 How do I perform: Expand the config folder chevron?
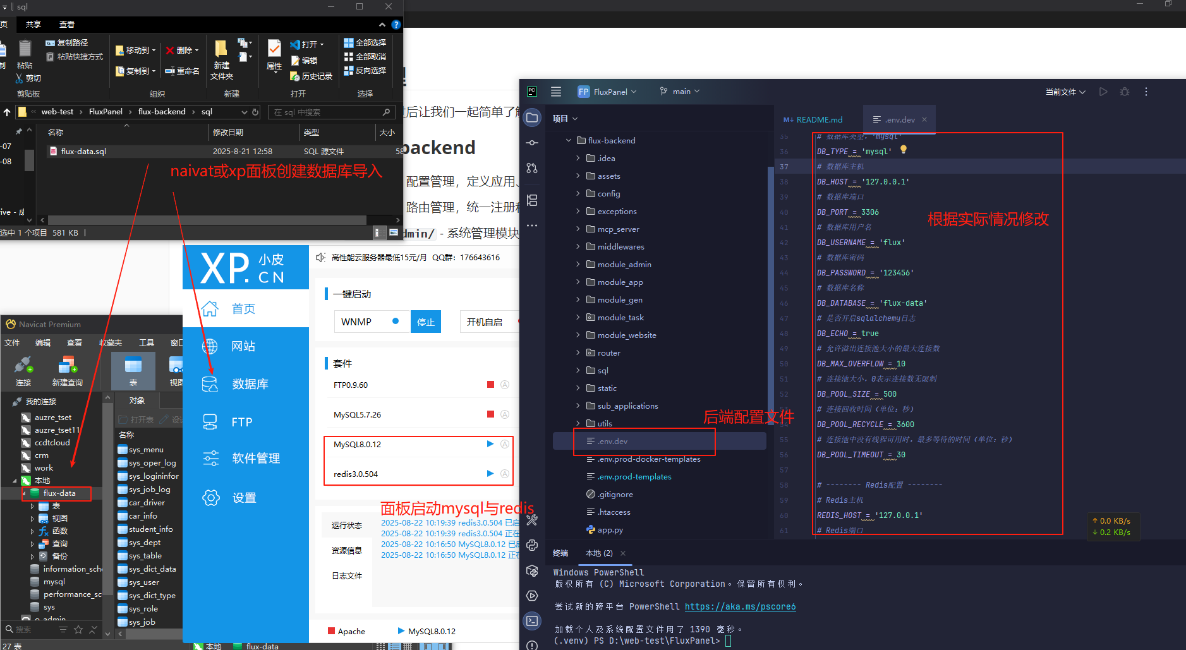(x=578, y=193)
